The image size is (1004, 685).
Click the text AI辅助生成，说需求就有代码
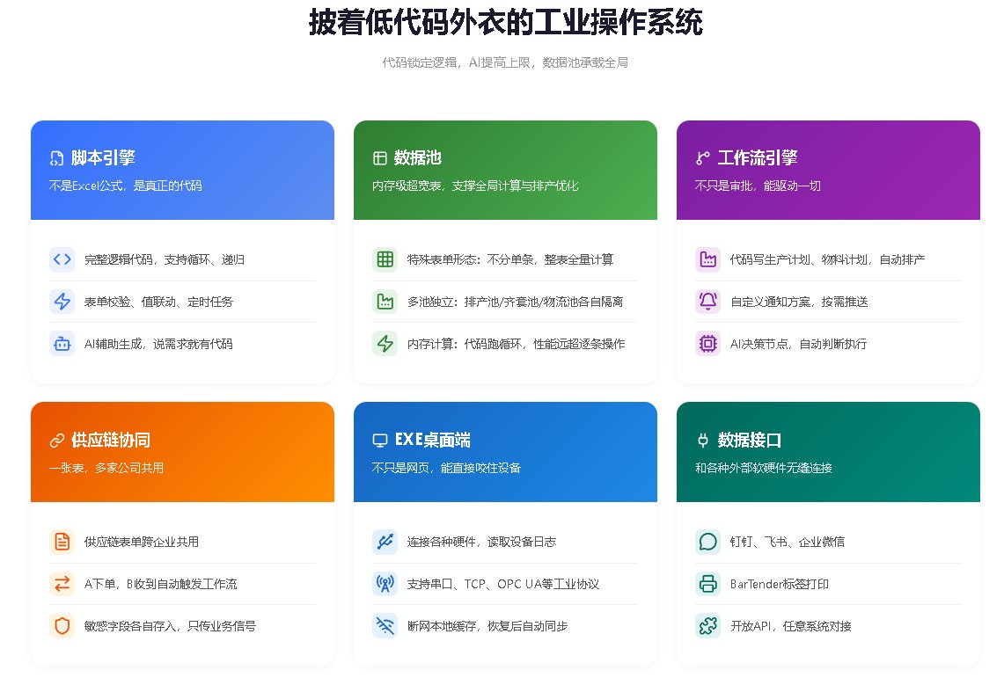pos(158,344)
